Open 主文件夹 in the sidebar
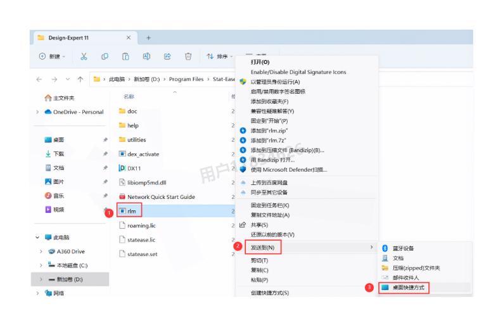Viewport: 503px width, 323px height. point(60,98)
